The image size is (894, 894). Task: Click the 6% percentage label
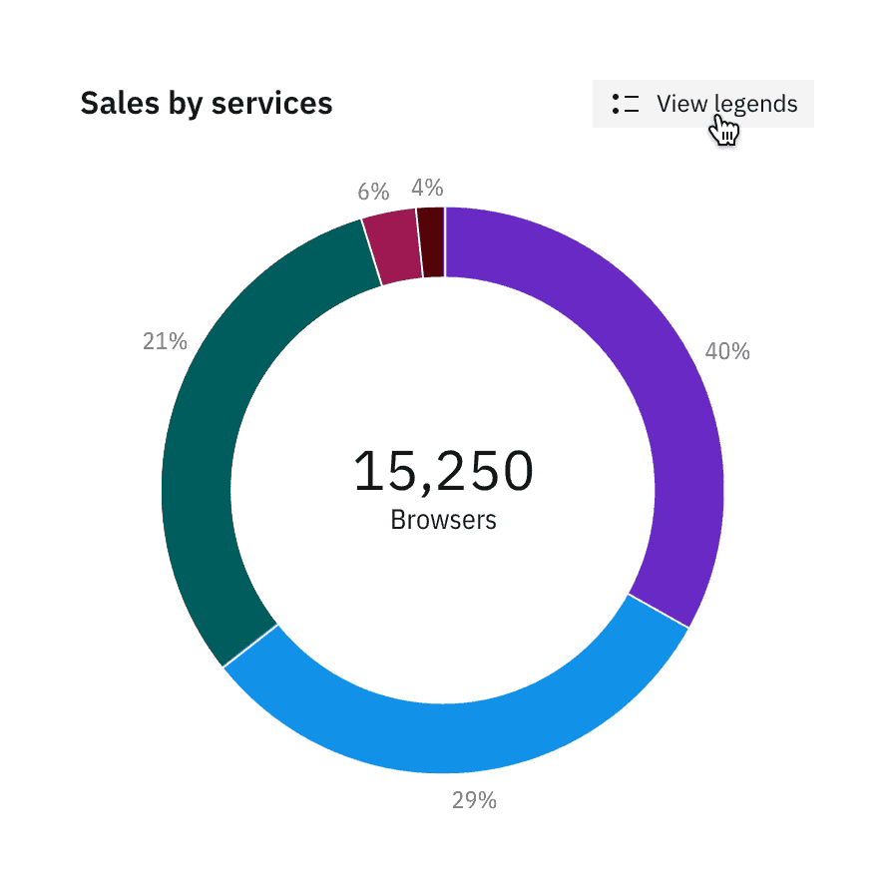click(x=373, y=193)
